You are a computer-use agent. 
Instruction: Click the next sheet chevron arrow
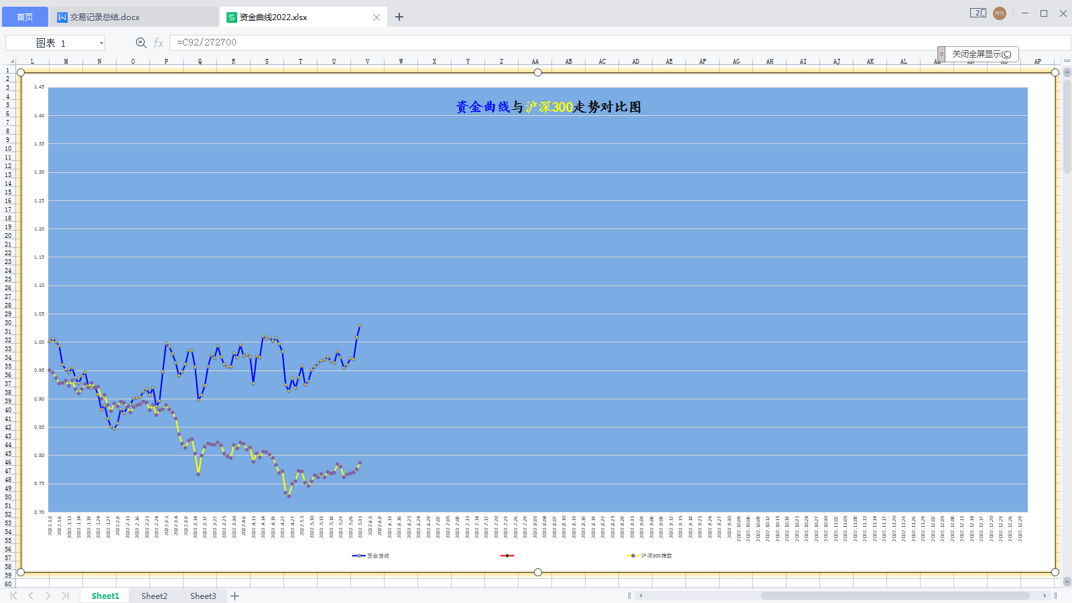coord(47,595)
